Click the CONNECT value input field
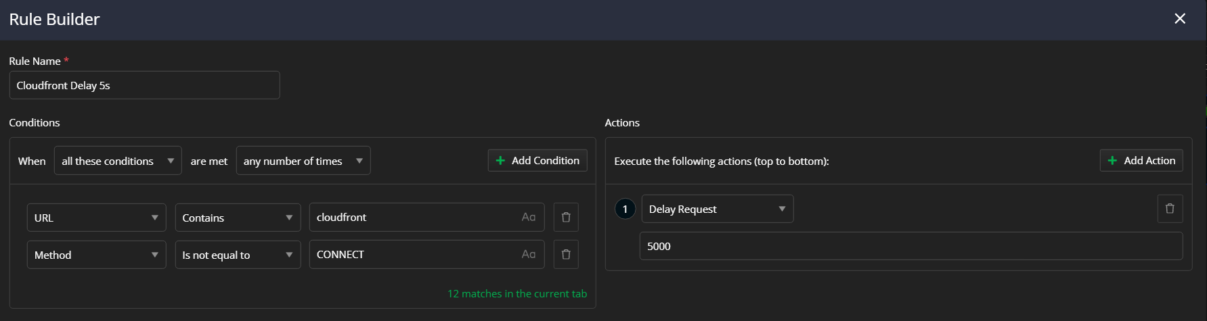Screen dimensions: 1207x321 (x=413, y=255)
